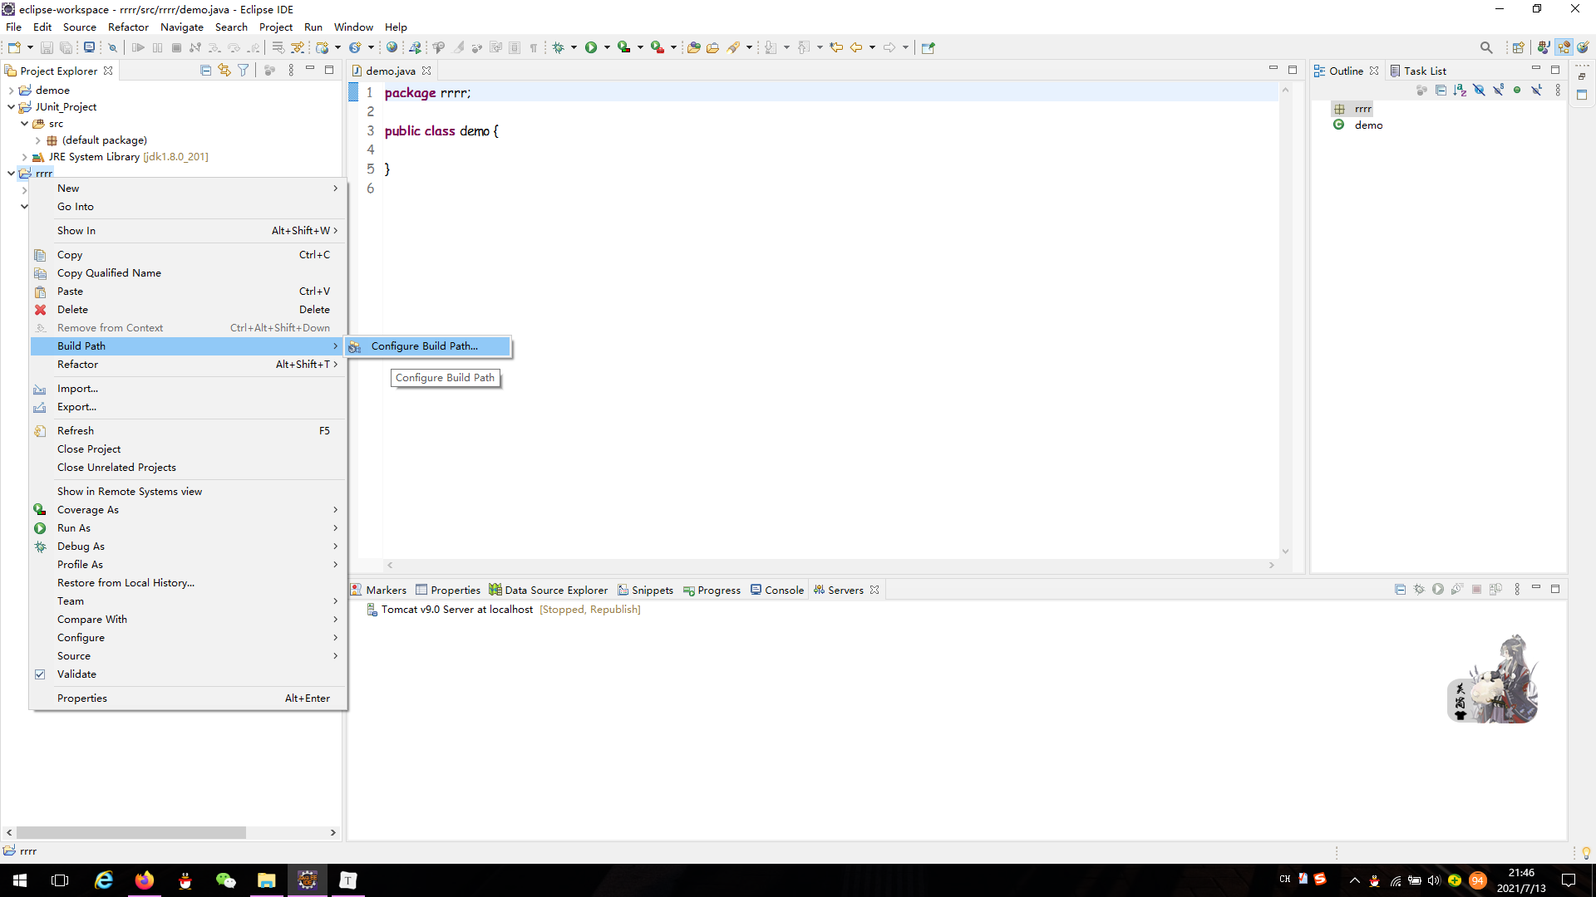Open the New wizard toolbar icon
Image resolution: width=1596 pixels, height=897 pixels.
coord(14,47)
